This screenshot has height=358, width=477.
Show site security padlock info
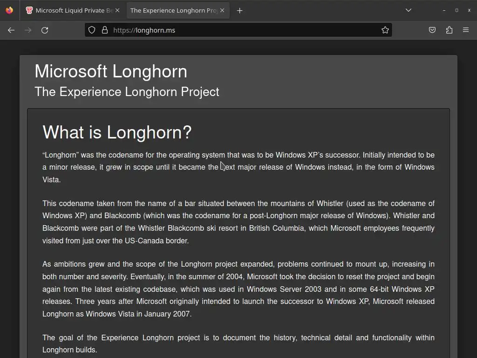[x=105, y=30]
